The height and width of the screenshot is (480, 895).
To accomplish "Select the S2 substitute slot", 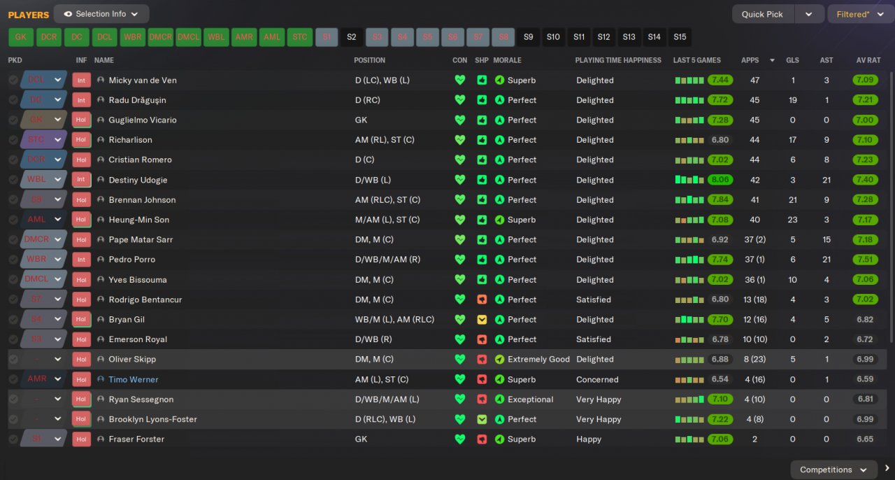I will (352, 37).
